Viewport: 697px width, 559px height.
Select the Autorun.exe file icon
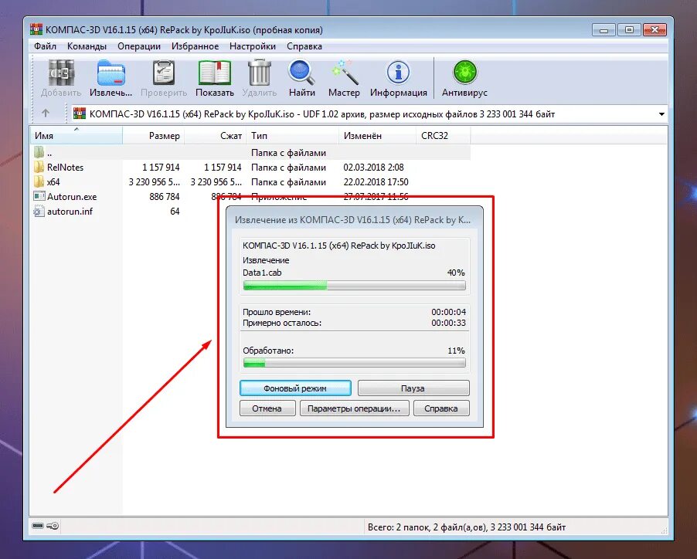tap(39, 196)
